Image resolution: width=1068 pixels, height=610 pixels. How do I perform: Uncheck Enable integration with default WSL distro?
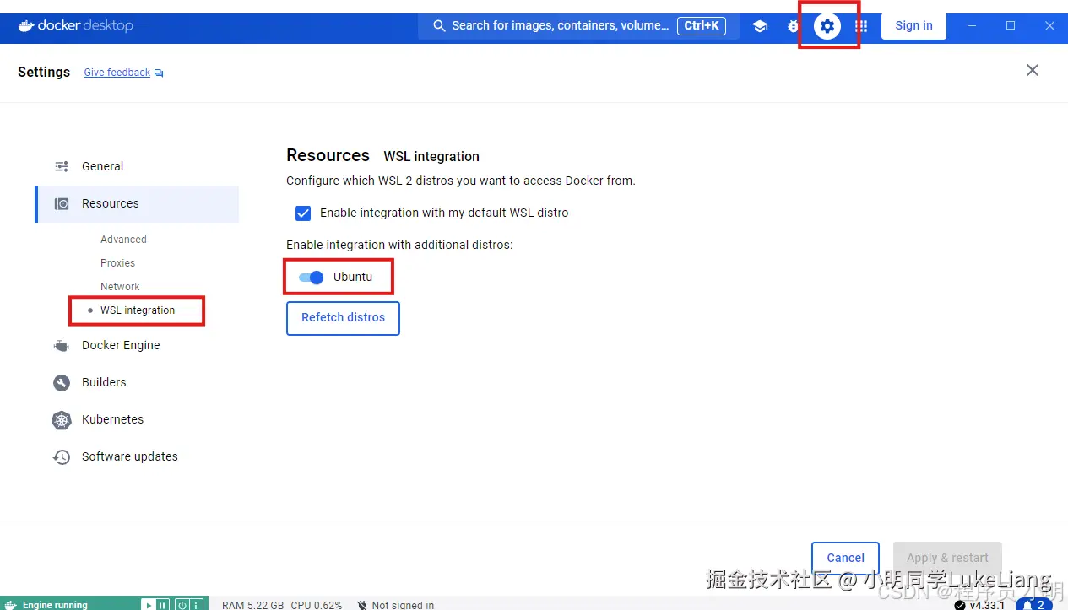(303, 213)
